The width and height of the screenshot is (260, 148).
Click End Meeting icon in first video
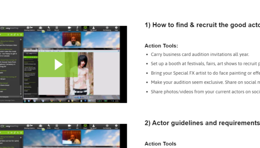click(108, 28)
